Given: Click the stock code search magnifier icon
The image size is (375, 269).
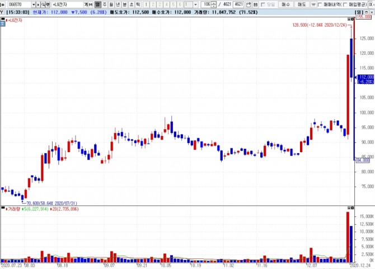Looking at the screenshot, I should coord(43,4).
